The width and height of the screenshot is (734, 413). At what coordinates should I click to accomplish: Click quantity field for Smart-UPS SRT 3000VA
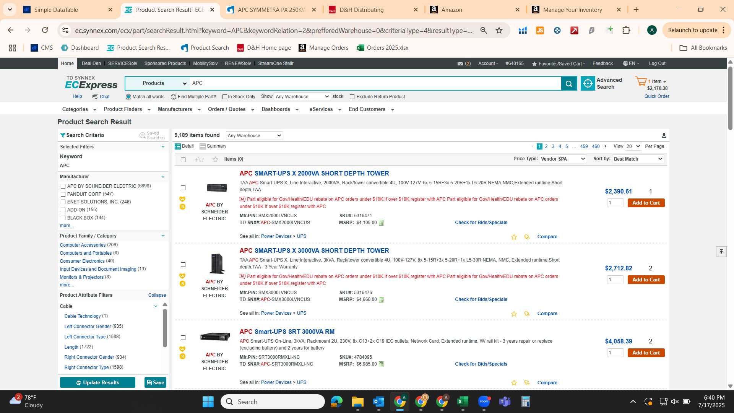[x=615, y=353]
